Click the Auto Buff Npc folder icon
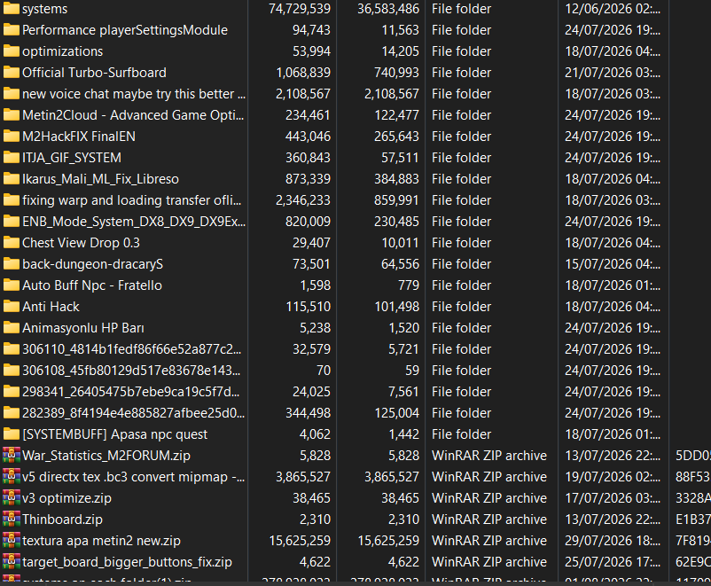This screenshot has width=711, height=586. [x=11, y=285]
